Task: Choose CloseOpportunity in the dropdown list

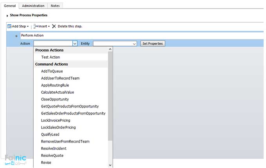Action: point(55,99)
